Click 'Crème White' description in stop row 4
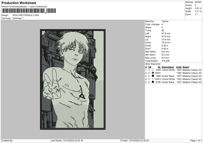The image size is (203, 143). tap(168, 79)
